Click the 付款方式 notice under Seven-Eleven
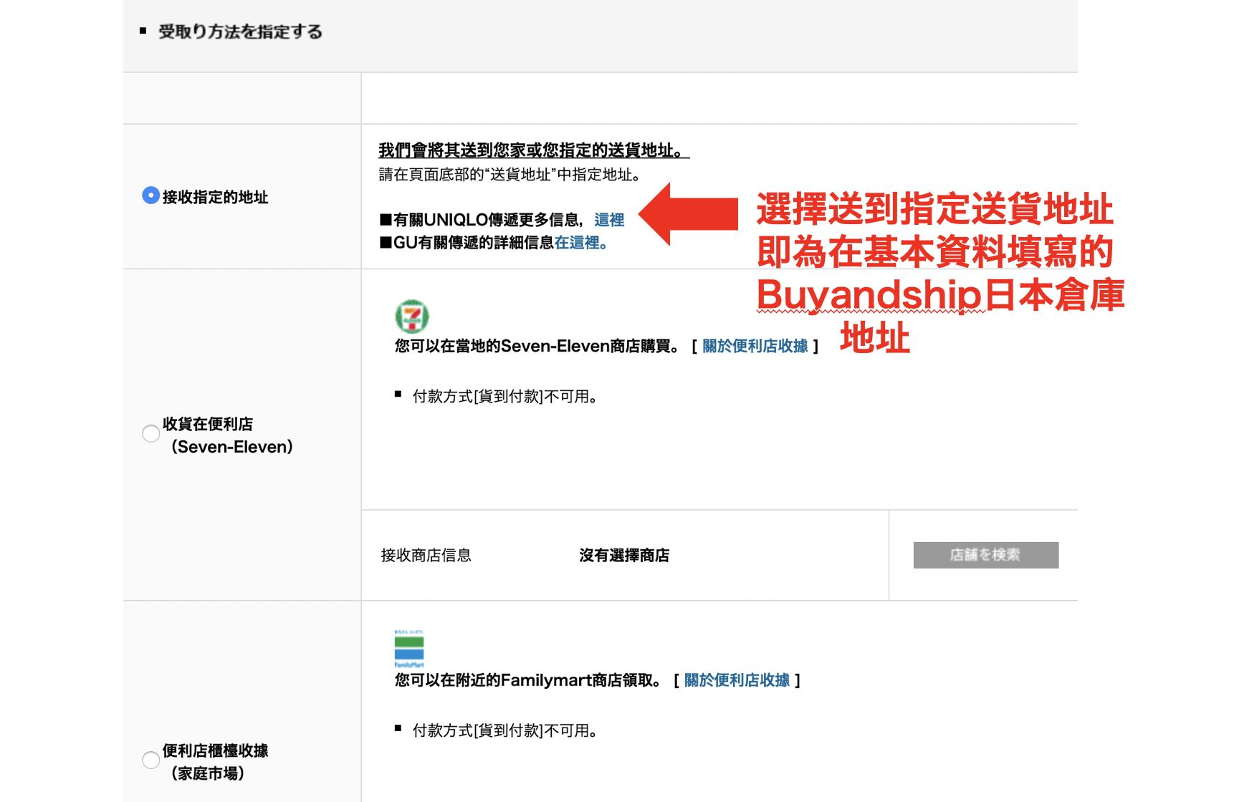 [x=504, y=397]
